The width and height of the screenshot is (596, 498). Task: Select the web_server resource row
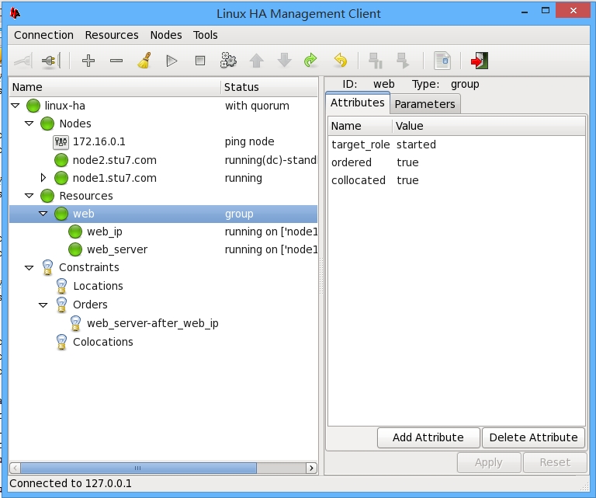(164, 249)
